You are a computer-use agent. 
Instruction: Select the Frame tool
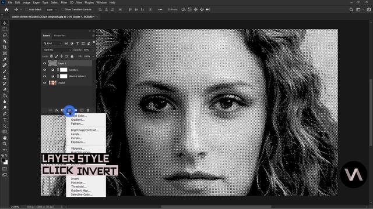coord(5,53)
